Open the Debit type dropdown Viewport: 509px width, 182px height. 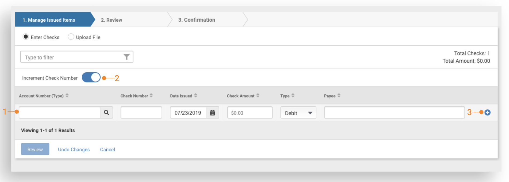click(298, 113)
